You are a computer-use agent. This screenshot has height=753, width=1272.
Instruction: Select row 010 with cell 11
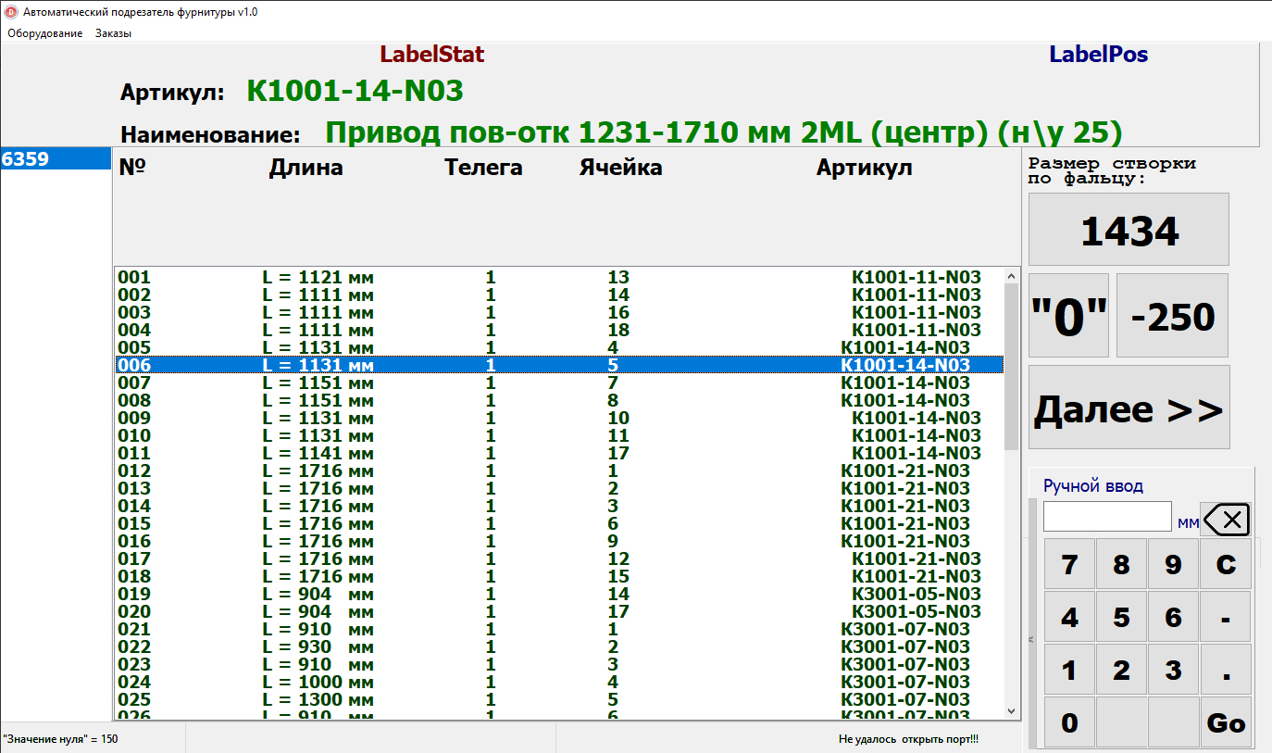coord(559,435)
